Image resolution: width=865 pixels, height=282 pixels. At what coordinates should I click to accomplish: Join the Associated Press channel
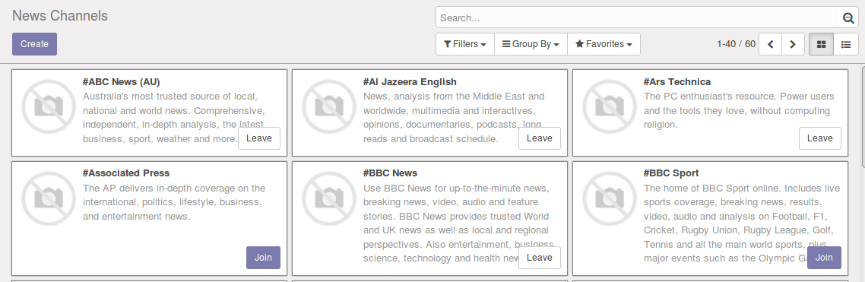coord(263,258)
